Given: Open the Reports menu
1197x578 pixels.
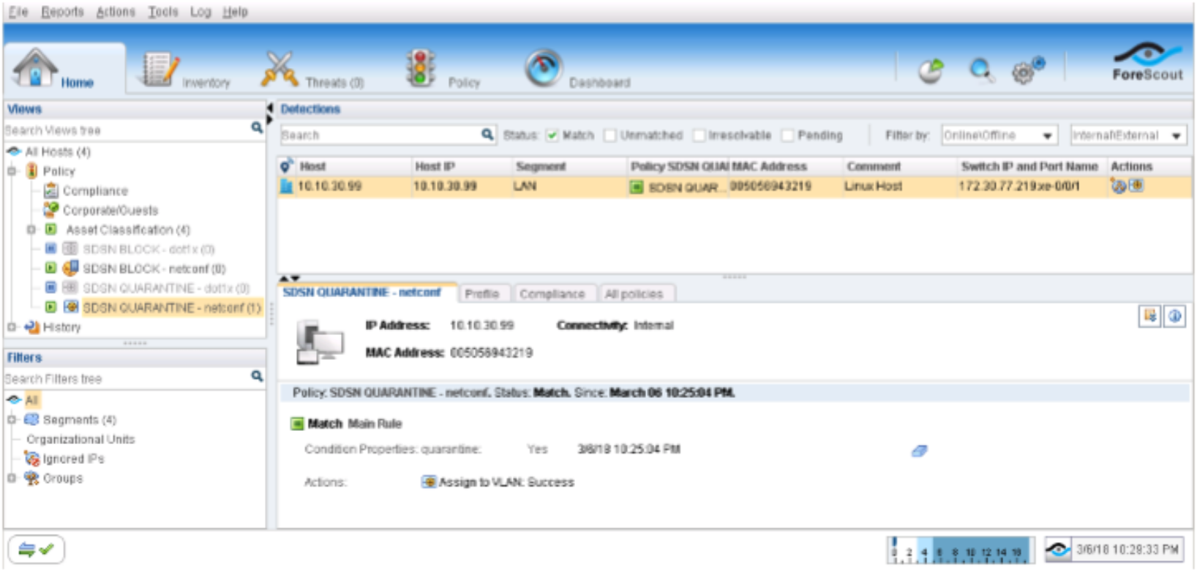Looking at the screenshot, I should click(62, 12).
